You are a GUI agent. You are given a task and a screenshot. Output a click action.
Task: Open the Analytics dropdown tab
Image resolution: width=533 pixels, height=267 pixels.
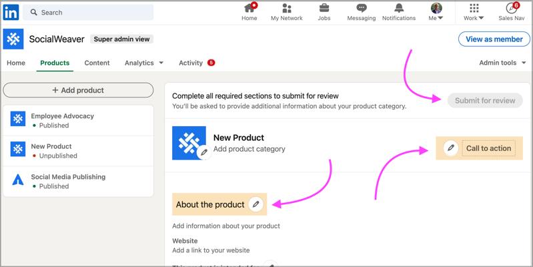pyautogui.click(x=143, y=63)
